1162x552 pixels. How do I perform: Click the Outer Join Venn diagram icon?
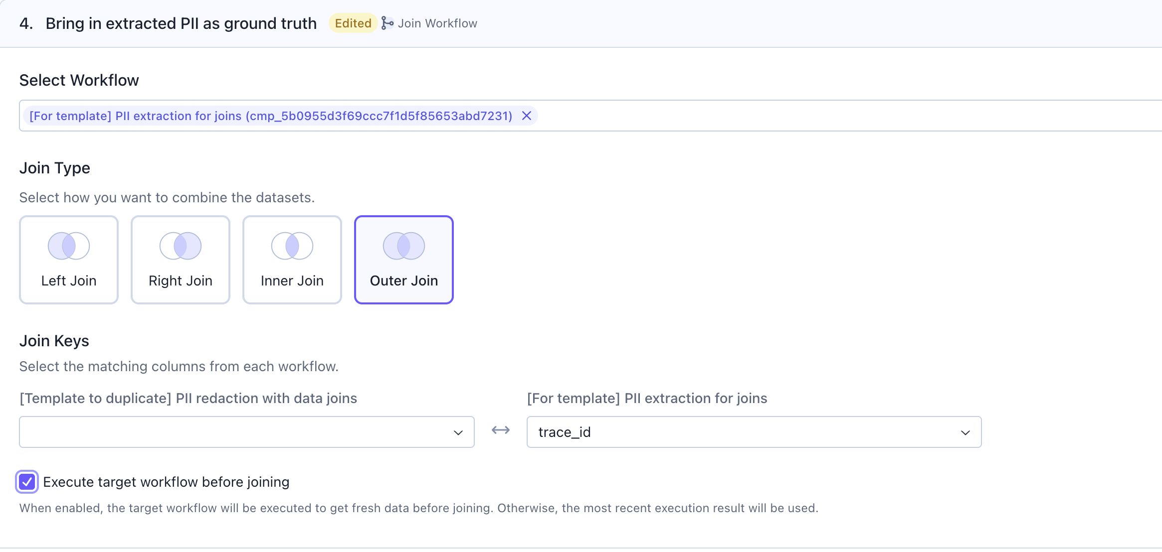coord(404,246)
